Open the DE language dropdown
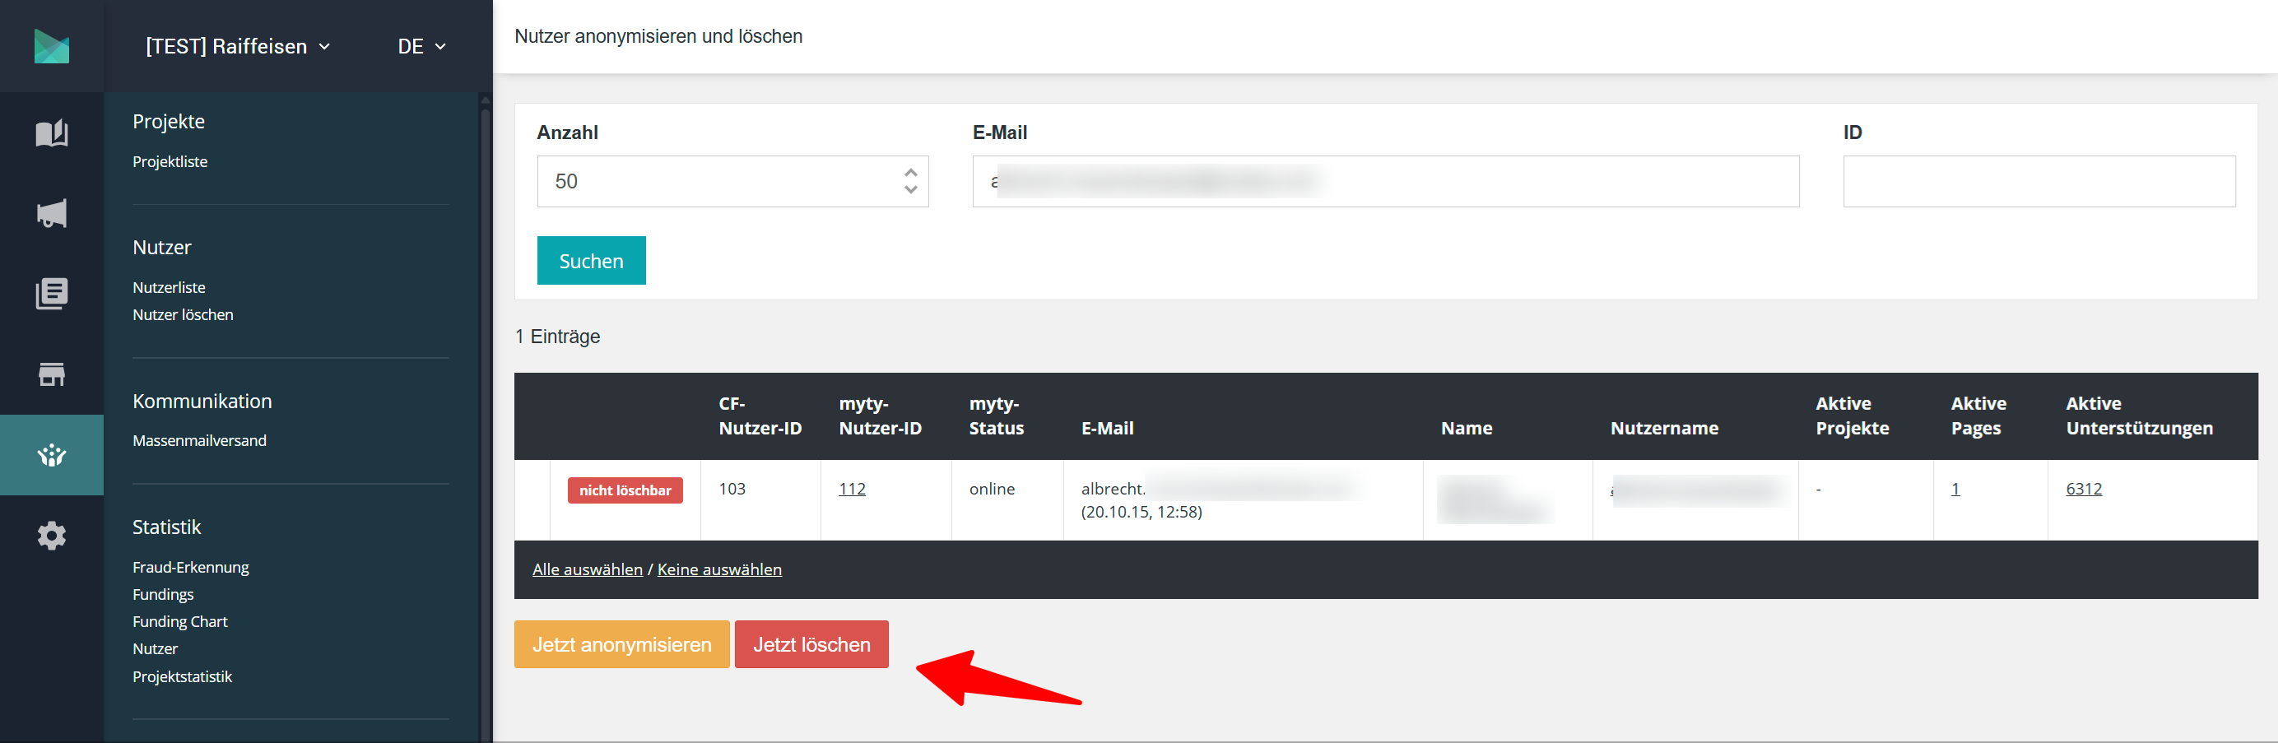2278x743 pixels. click(x=421, y=46)
